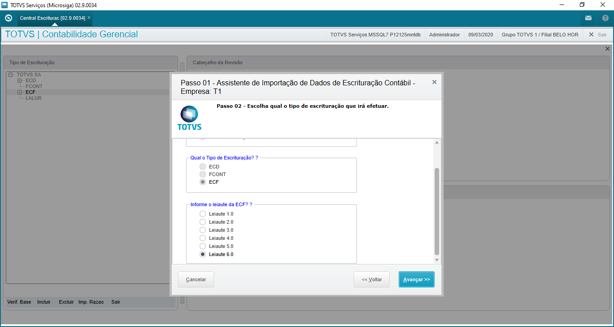
Task: Select the ECD escrituração radio option
Action: coord(203,167)
